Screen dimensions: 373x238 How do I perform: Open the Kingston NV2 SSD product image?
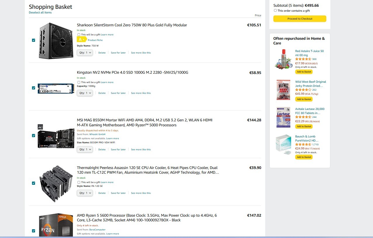[56, 88]
